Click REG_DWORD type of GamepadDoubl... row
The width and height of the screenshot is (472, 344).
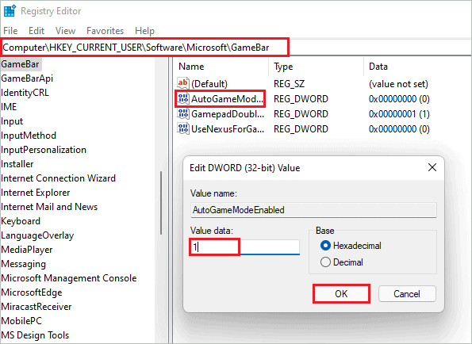point(301,114)
